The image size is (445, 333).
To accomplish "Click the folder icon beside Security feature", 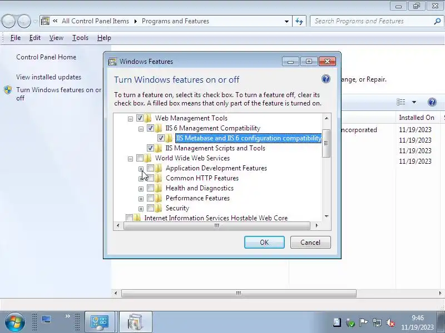I will 159,208.
